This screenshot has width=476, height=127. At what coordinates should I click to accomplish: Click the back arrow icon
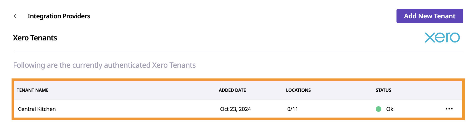coord(17,16)
